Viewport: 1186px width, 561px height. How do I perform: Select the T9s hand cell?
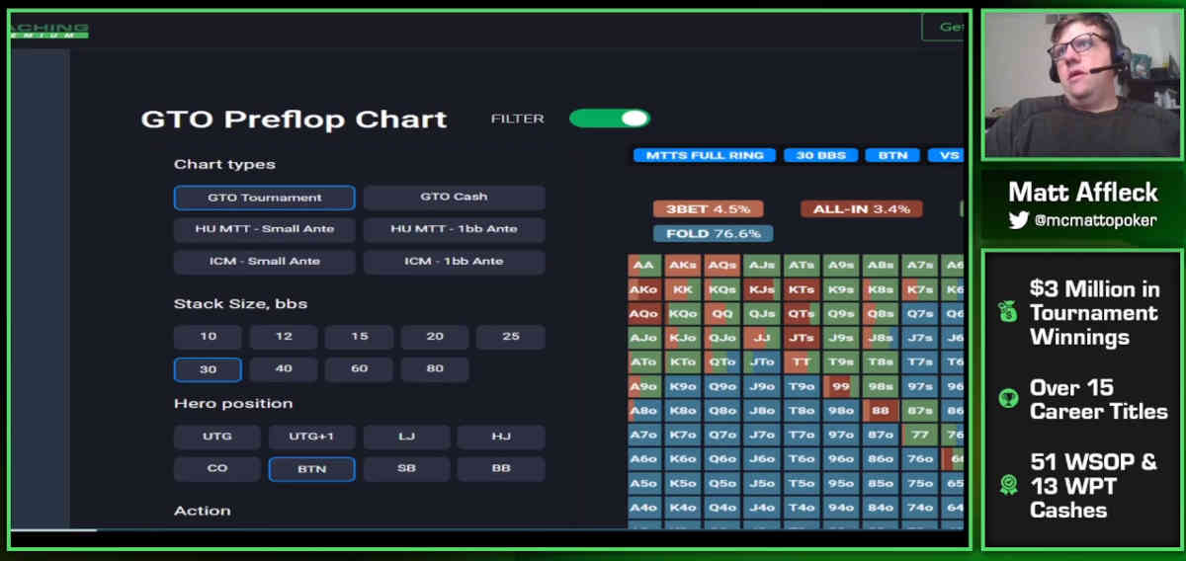[x=840, y=362]
